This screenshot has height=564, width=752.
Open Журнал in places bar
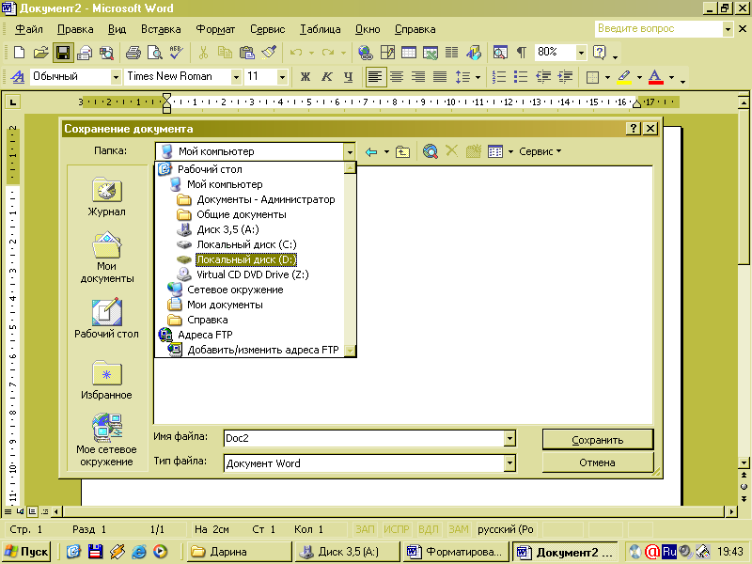106,196
